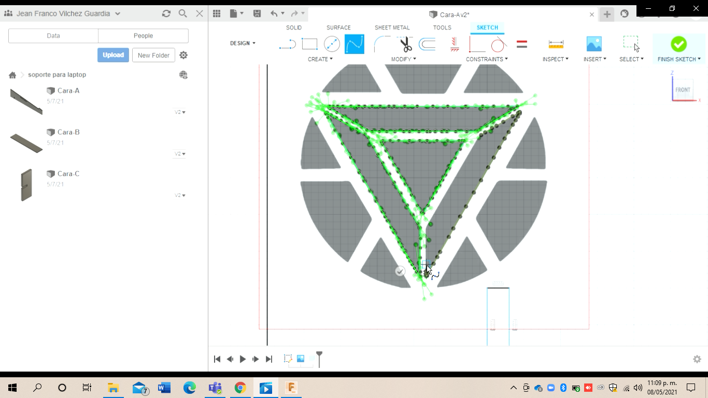
Task: Open the job status clock icon
Action: [625, 14]
